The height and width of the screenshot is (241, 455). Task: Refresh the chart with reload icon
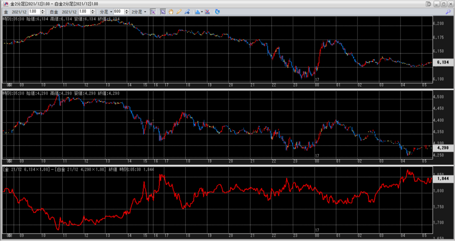(x=217, y=12)
